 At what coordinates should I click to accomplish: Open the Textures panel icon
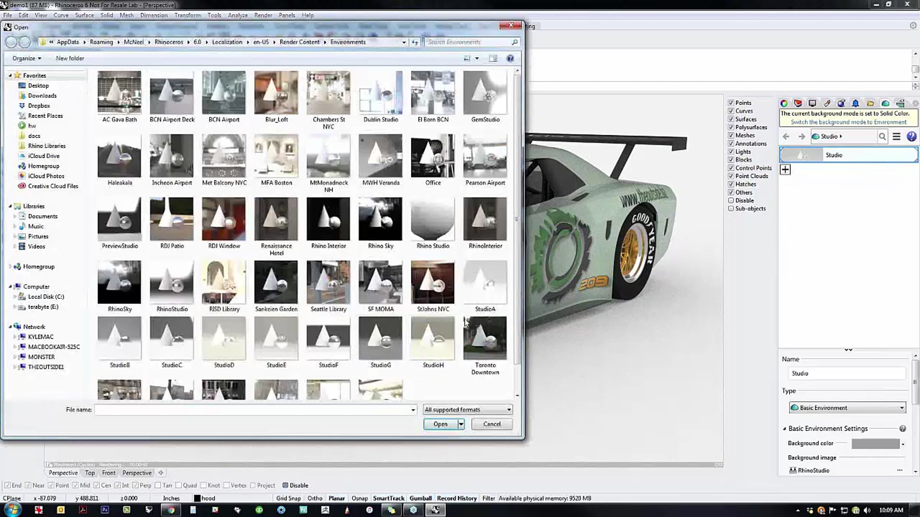click(827, 103)
